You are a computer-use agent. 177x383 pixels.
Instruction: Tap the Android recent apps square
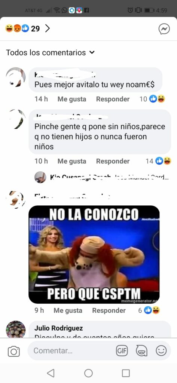(x=126, y=373)
